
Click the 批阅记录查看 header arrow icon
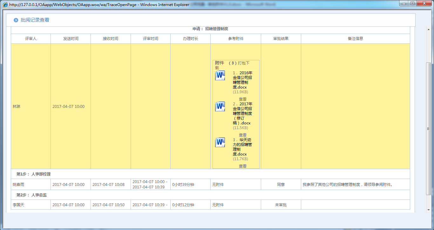point(16,20)
